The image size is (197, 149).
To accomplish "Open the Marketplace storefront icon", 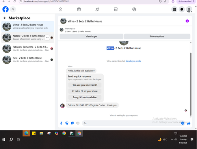I will pos(116,9).
